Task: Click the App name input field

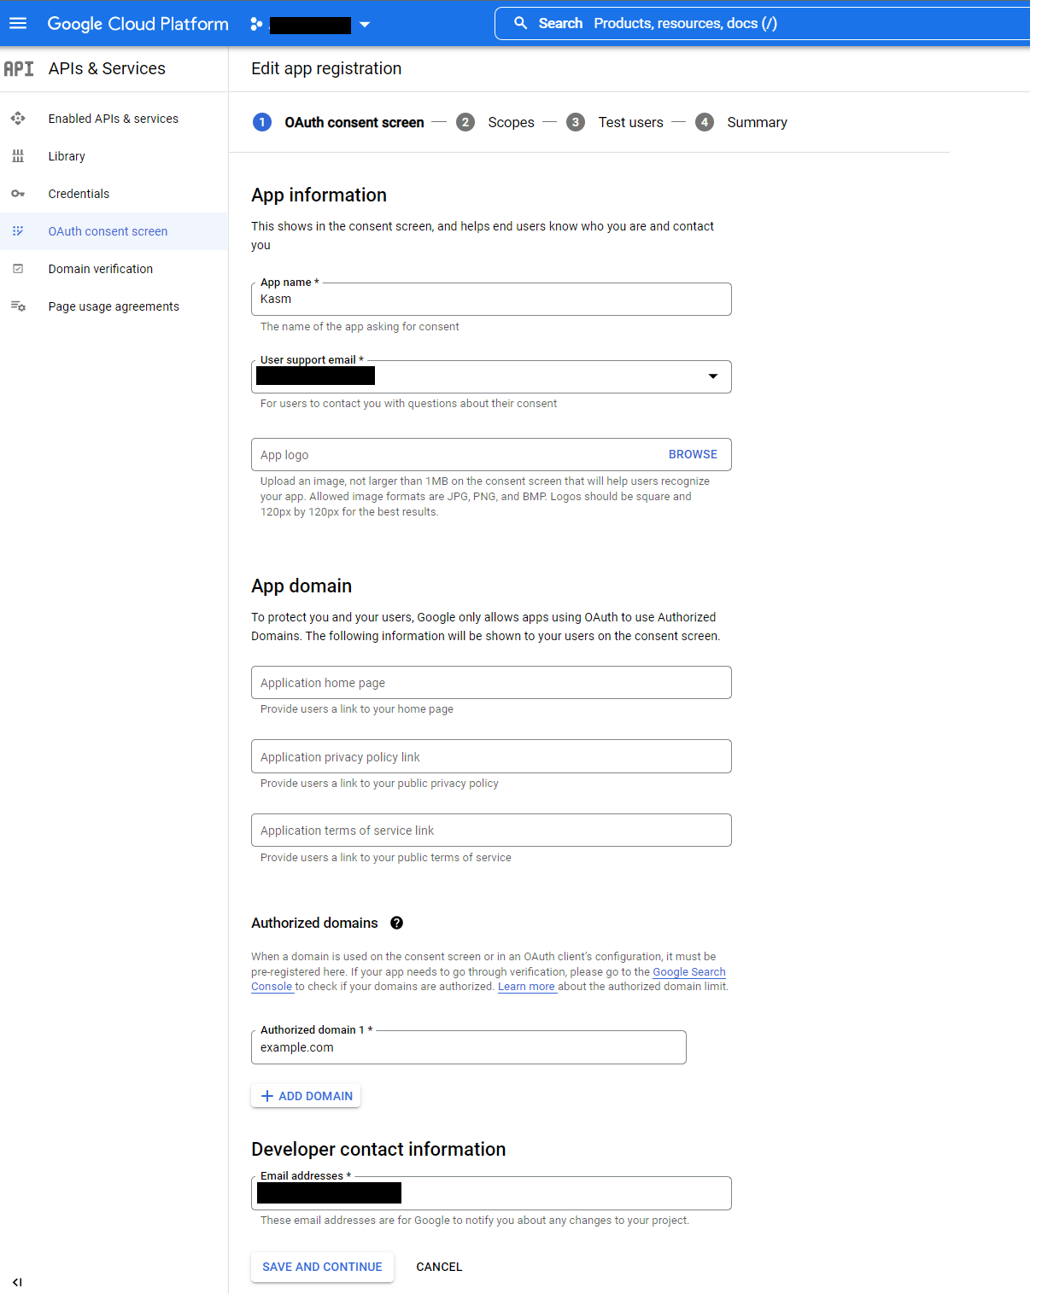Action: coord(490,299)
